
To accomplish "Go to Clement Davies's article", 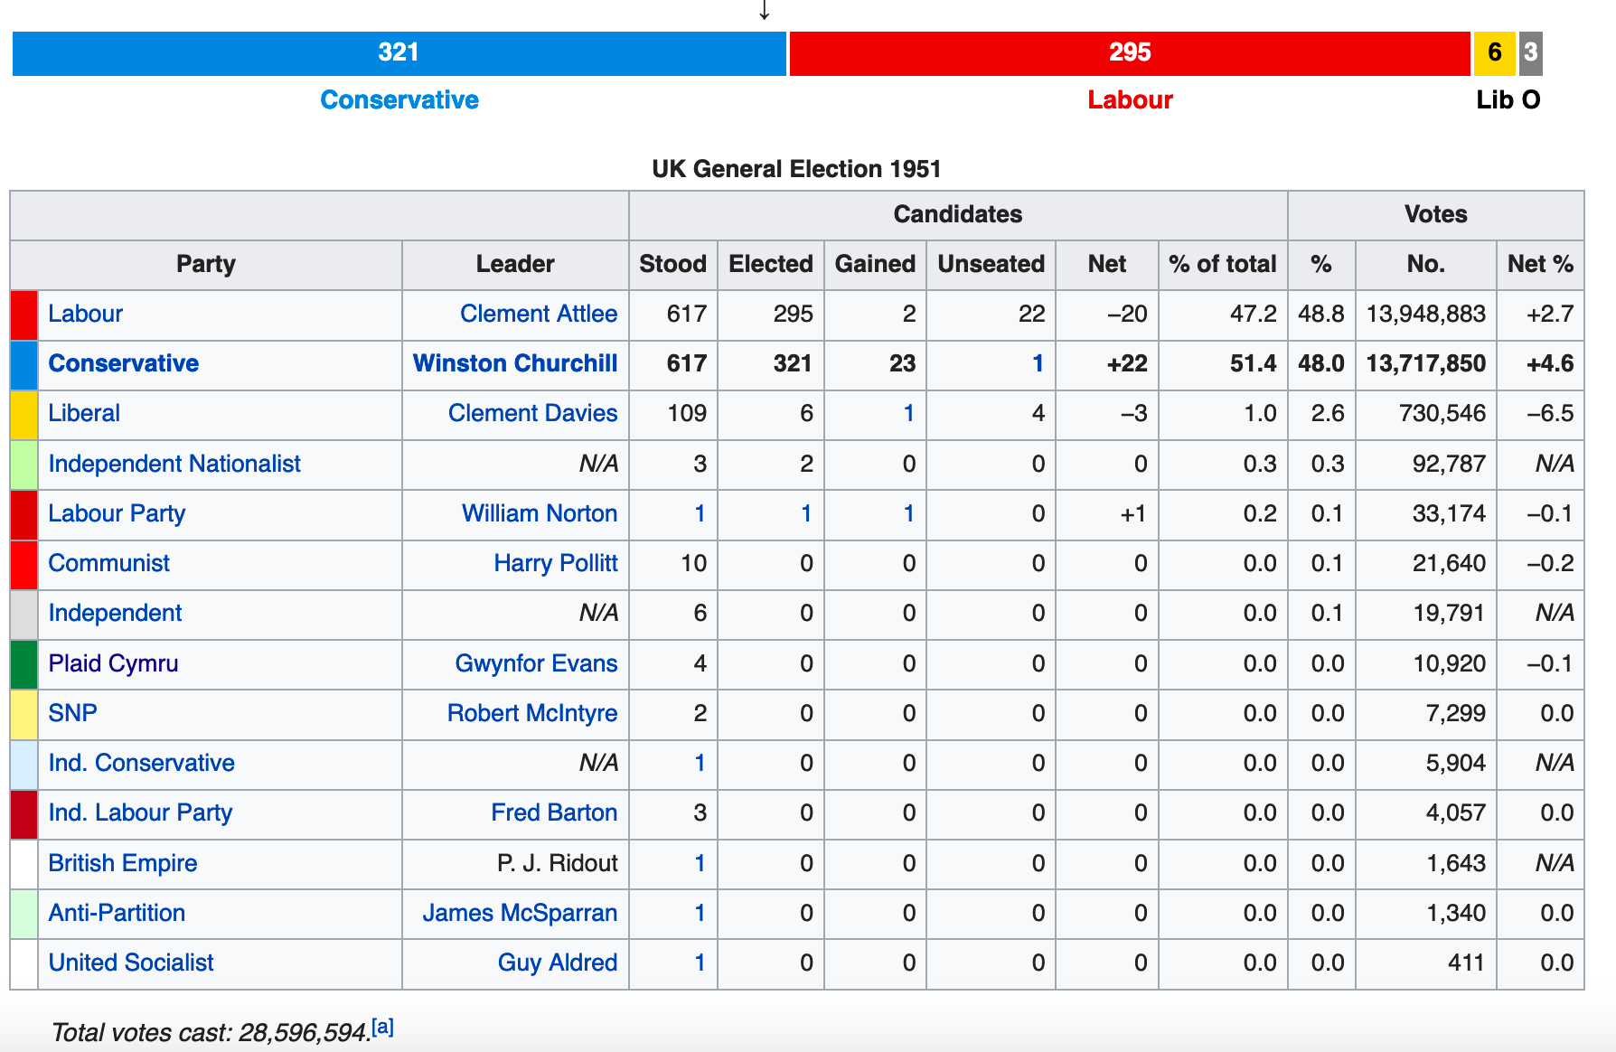I will tap(533, 413).
